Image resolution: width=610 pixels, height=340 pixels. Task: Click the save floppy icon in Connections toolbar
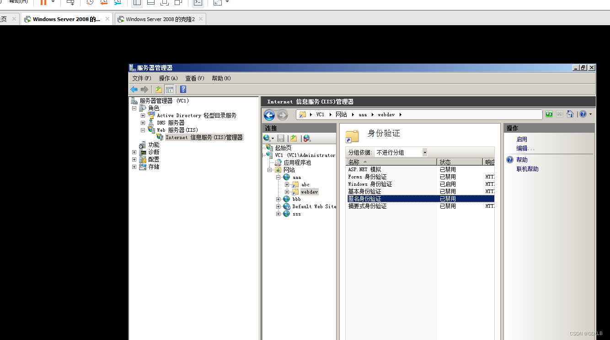(281, 138)
